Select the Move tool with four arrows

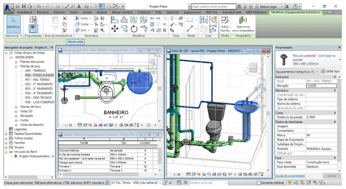tap(114, 29)
